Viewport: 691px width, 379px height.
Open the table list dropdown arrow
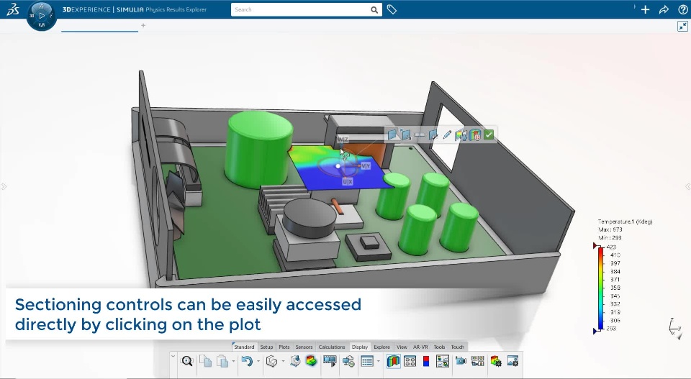(378, 362)
